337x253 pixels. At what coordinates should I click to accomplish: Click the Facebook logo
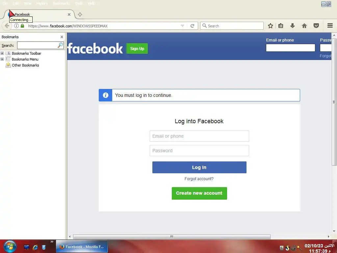(95, 48)
